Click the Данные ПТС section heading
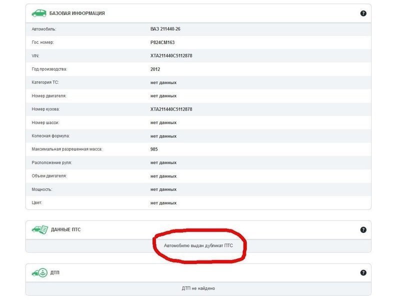This screenshot has width=400, height=300. pyautogui.click(x=66, y=229)
